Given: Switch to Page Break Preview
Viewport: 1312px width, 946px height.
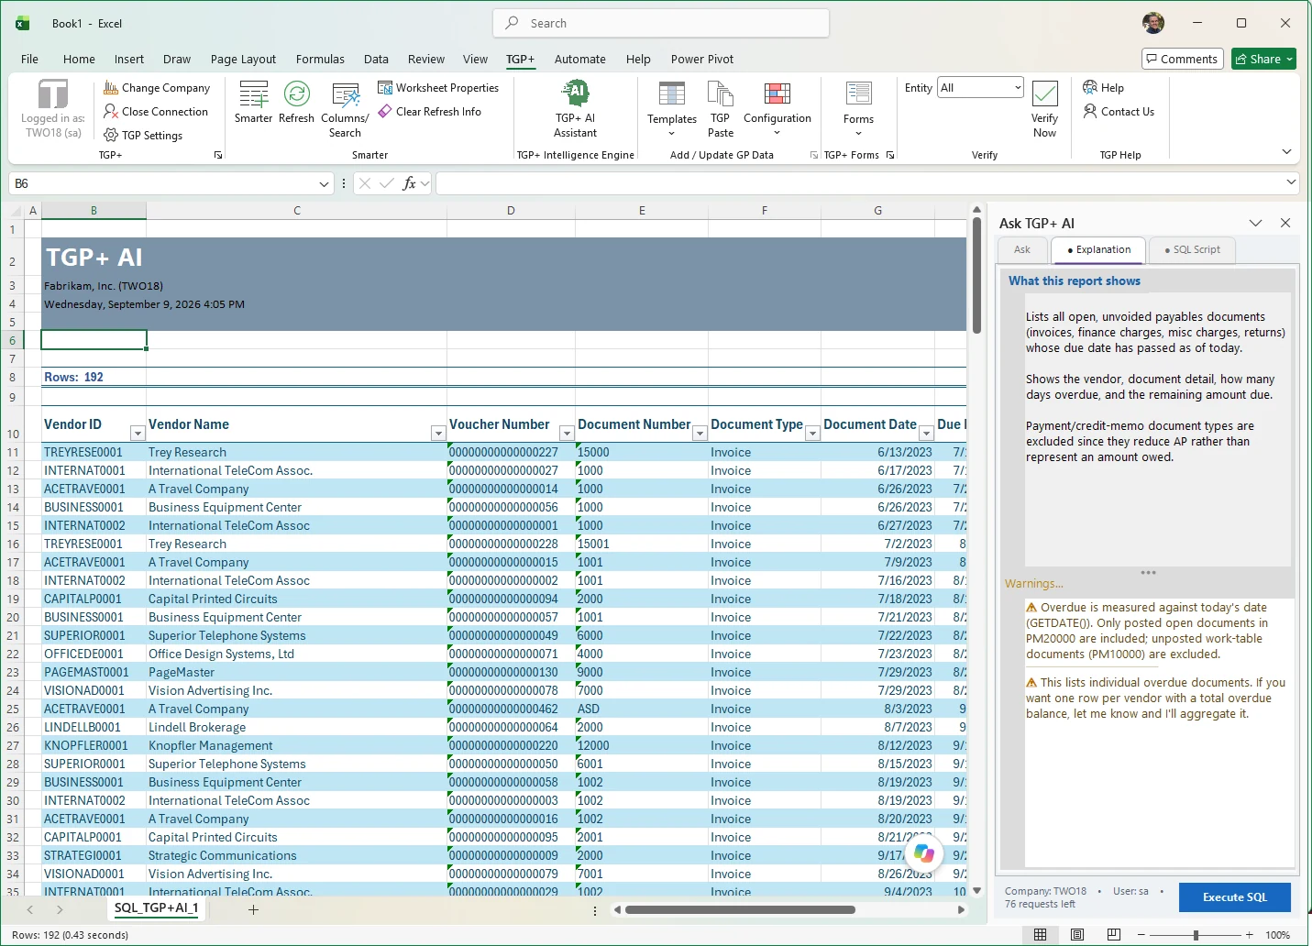Looking at the screenshot, I should 1114,935.
